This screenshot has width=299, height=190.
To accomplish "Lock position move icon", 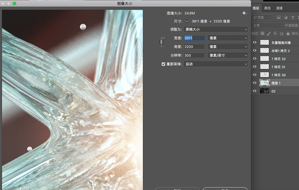I will (x=275, y=33).
